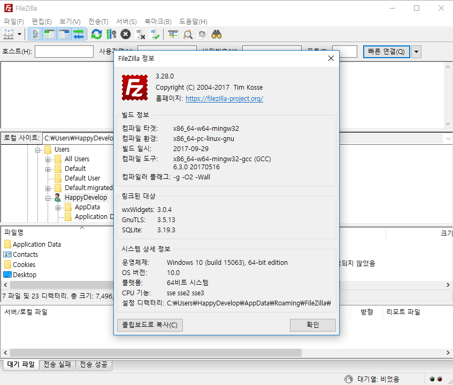Toggle the message log display
The width and height of the screenshot is (453, 385).
(x=35, y=34)
